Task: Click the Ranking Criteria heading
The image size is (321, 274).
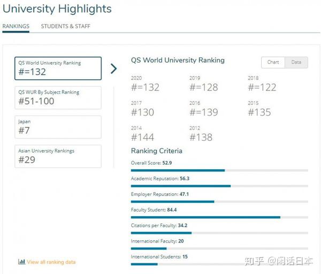Action: point(157,151)
